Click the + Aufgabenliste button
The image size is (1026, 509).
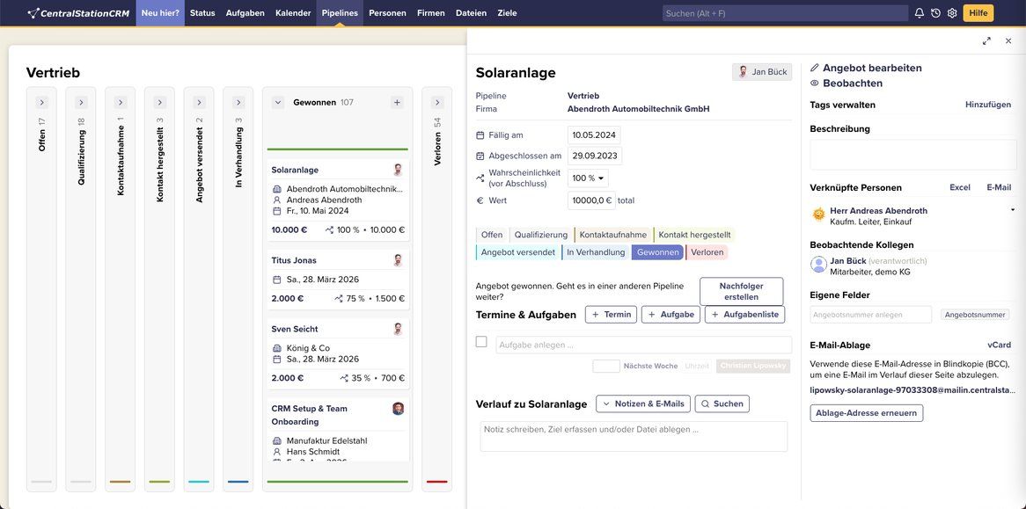tap(744, 315)
